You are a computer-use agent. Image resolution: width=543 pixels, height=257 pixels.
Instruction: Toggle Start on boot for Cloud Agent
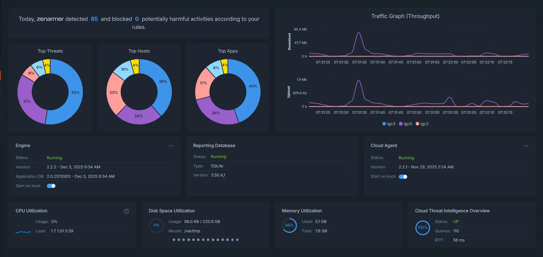point(403,177)
